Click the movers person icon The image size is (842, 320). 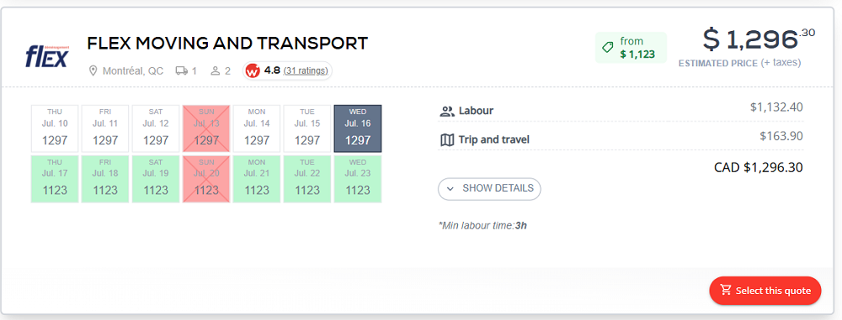(x=216, y=71)
